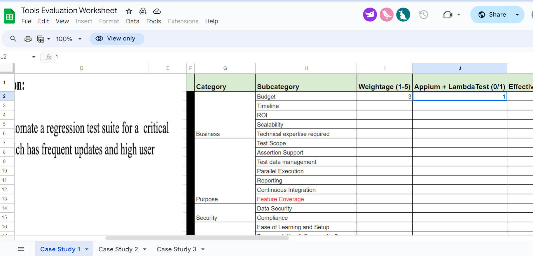Open the Data menu
The height and width of the screenshot is (256, 533).
[x=133, y=21]
